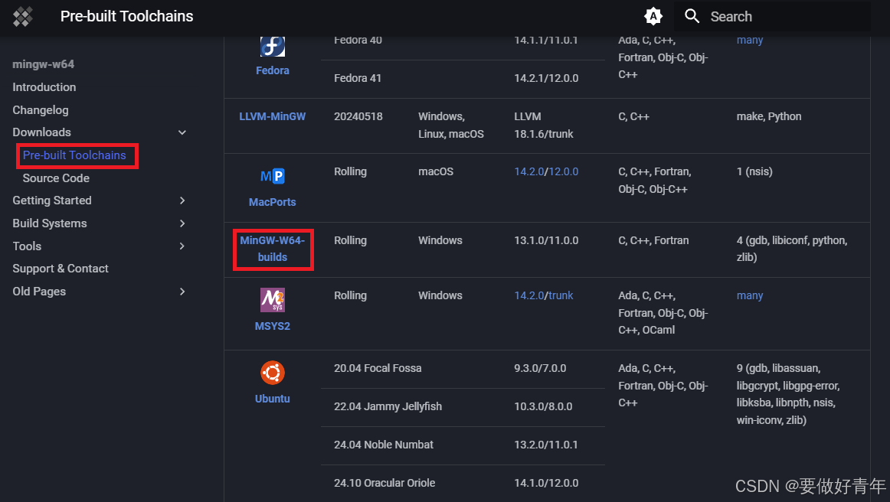Image resolution: width=890 pixels, height=502 pixels.
Task: Open the Ubuntu link
Action: [273, 399]
